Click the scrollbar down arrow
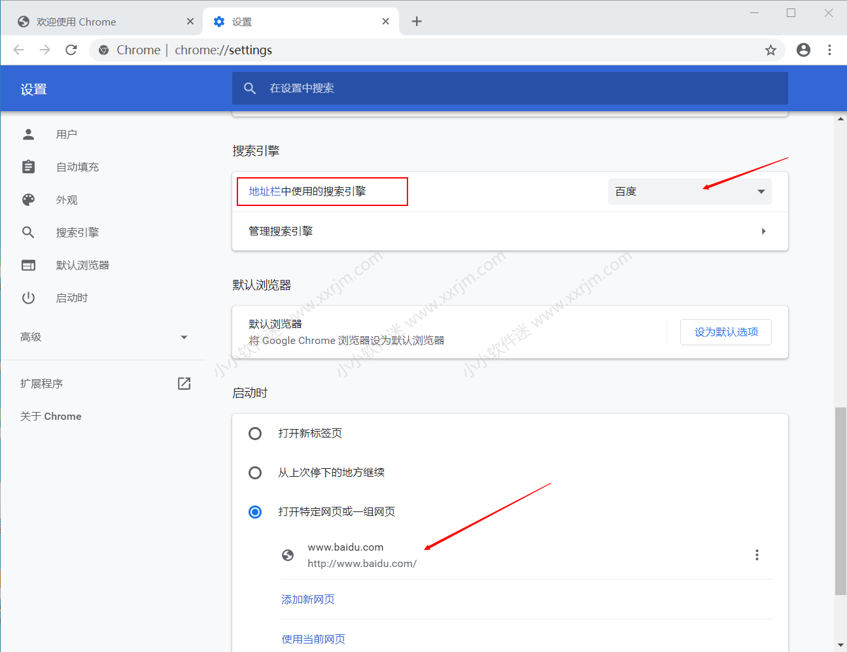 pyautogui.click(x=841, y=645)
